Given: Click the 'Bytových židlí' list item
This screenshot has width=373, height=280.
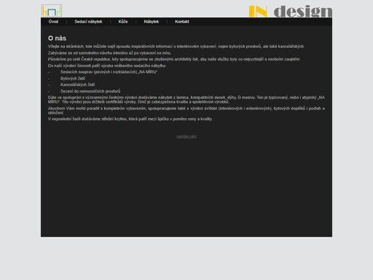Looking at the screenshot, I should point(73,79).
